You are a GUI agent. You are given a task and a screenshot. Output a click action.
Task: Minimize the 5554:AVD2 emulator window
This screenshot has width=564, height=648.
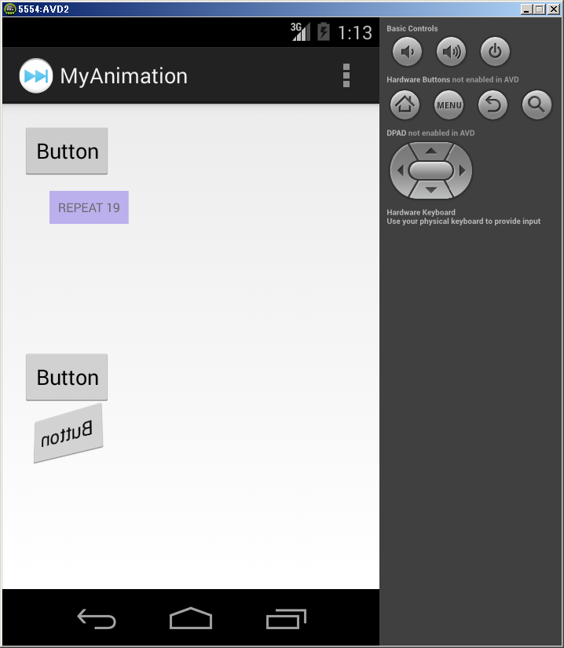click(526, 9)
